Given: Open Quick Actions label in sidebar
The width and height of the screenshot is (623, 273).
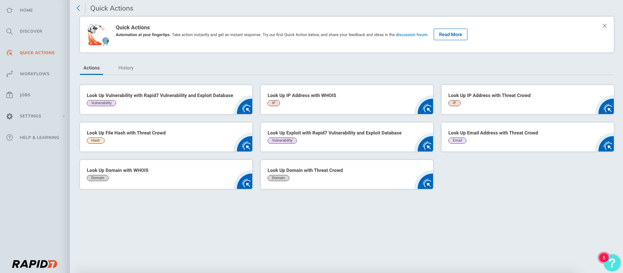Looking at the screenshot, I should [x=37, y=53].
